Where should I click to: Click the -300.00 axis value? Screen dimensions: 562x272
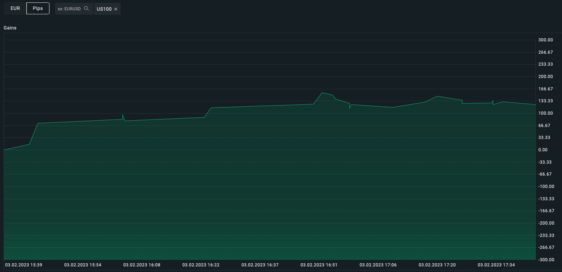point(546,260)
